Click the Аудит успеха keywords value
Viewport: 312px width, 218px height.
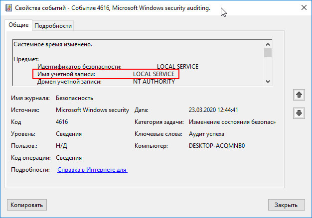(206, 134)
